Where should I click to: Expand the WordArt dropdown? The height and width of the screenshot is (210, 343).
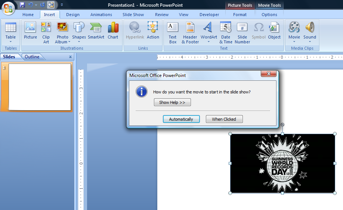[208, 41]
